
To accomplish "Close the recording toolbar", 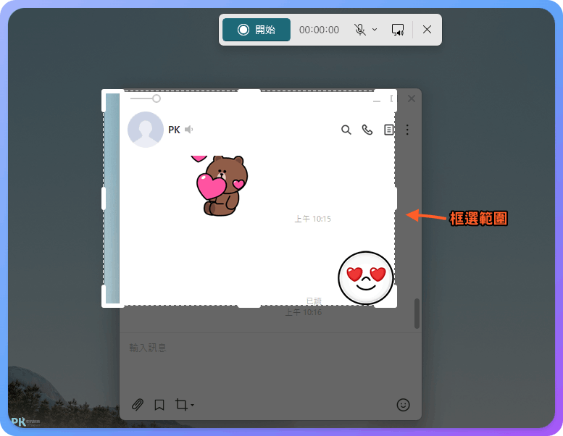I will click(x=427, y=30).
